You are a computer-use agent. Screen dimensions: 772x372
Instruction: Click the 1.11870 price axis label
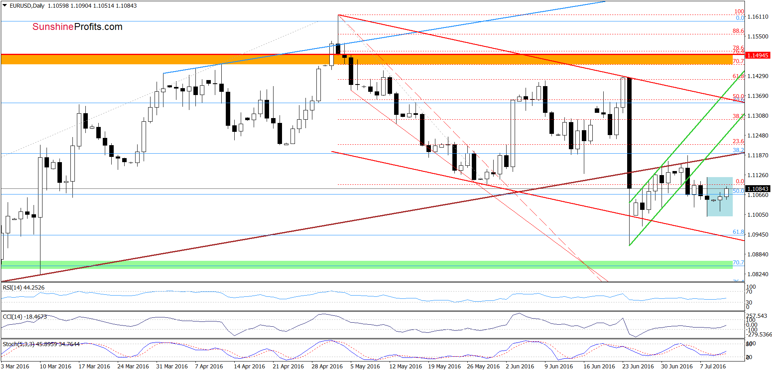coord(758,155)
